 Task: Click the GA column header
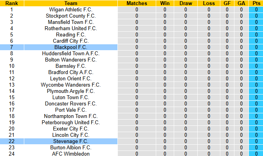click(241, 4)
